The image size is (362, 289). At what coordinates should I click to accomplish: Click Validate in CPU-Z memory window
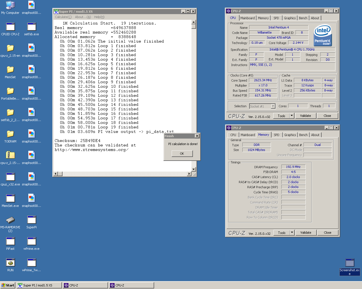(x=306, y=233)
